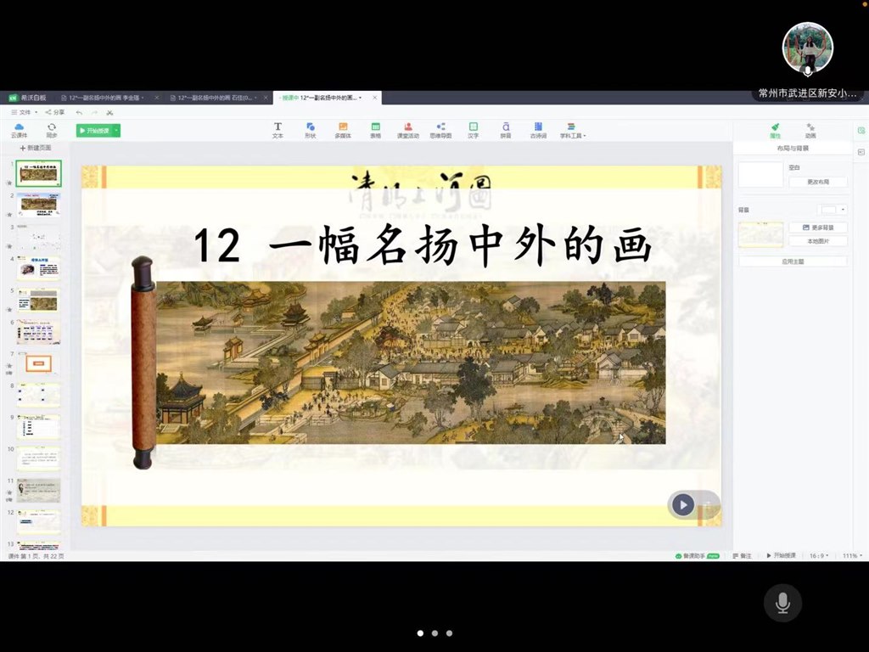
Task: Insert a 表格 table
Action: click(x=375, y=130)
